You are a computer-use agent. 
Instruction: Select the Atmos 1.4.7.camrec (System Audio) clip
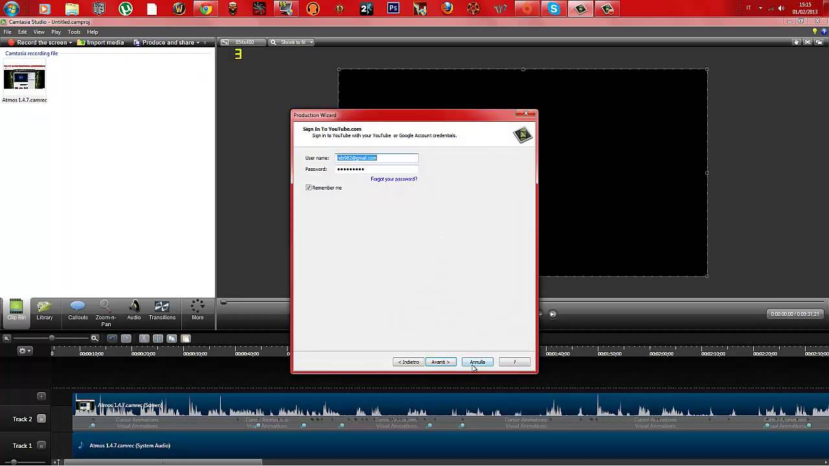coord(451,446)
